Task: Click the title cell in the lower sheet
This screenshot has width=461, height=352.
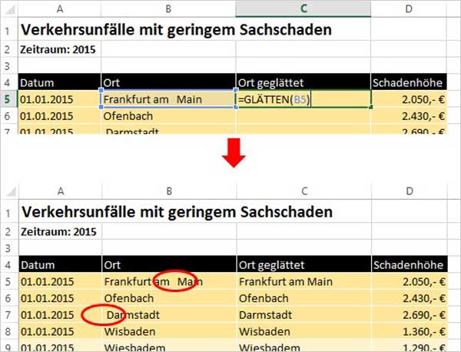Action: click(x=177, y=211)
